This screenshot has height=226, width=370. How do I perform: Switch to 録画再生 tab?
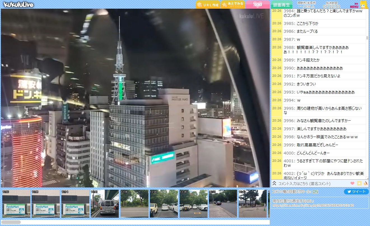pyautogui.click(x=281, y=5)
